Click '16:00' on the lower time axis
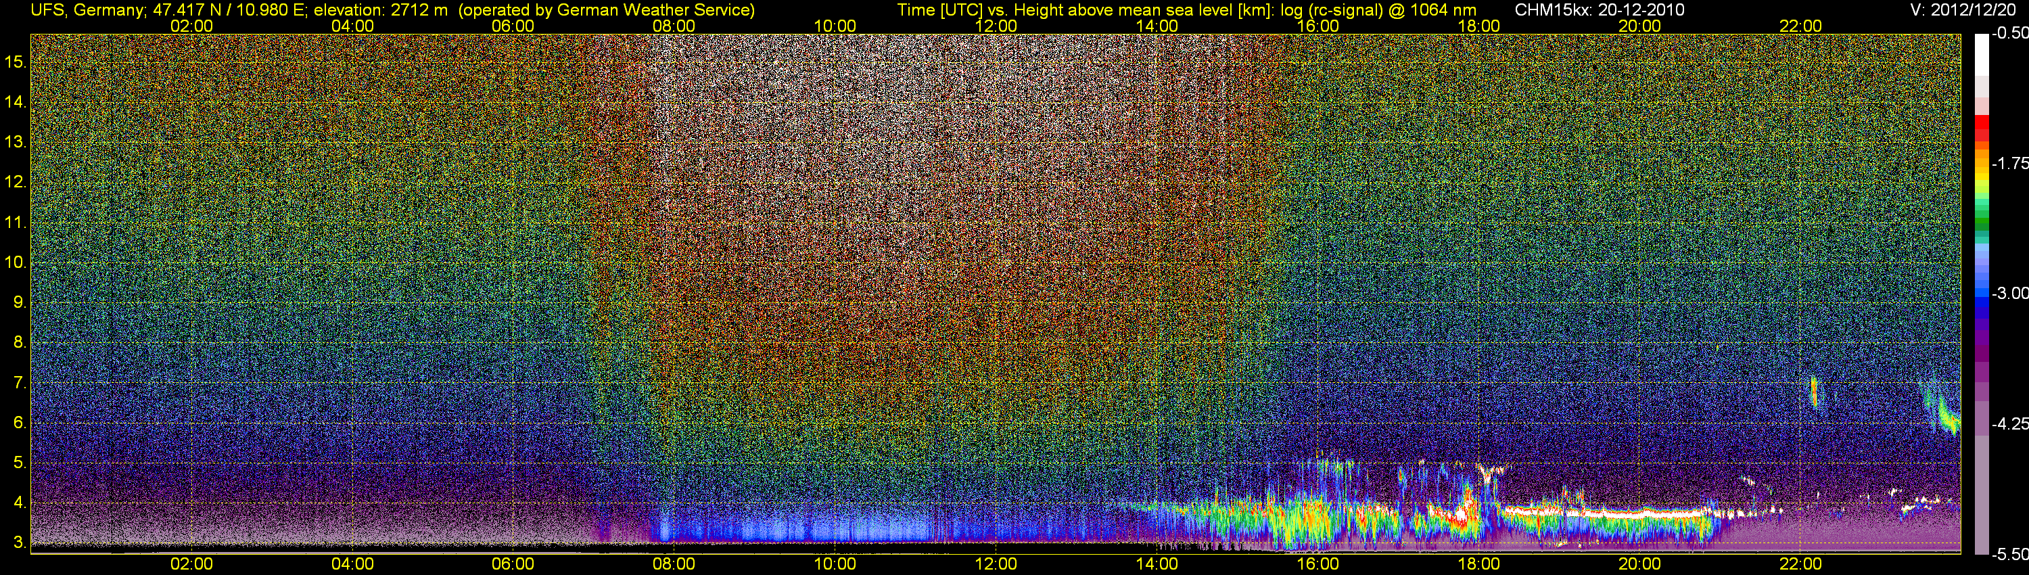 [x=1317, y=564]
